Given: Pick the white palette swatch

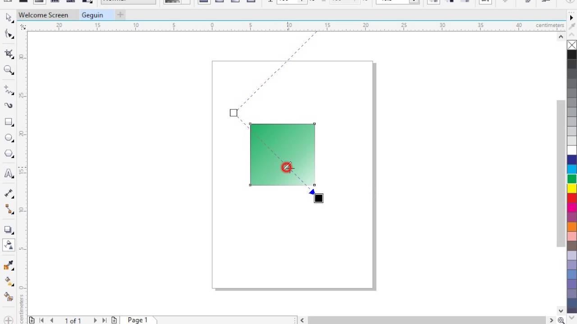Looking at the screenshot, I should pos(572,150).
